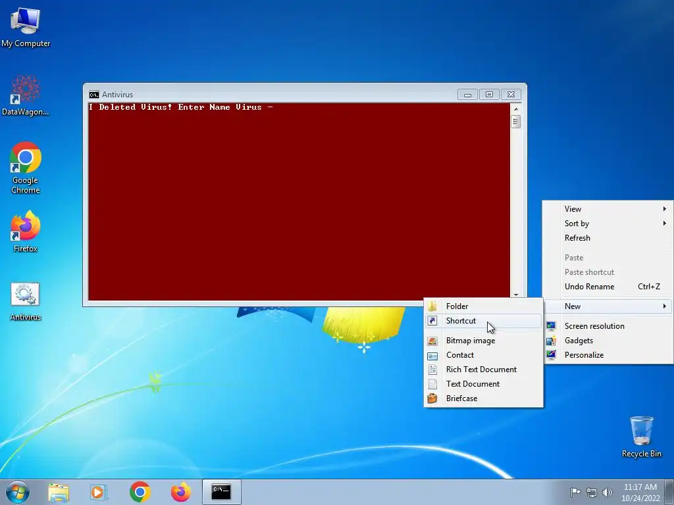Viewport: 674px width, 505px height.
Task: Open the Windows Start button
Action: click(18, 492)
